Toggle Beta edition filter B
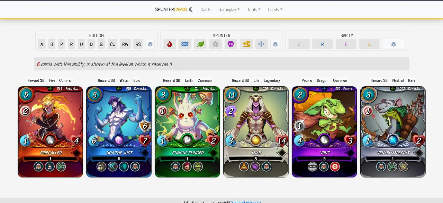The image size is (443, 203). (52, 44)
